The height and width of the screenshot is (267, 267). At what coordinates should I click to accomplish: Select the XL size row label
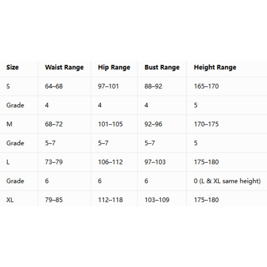click(10, 200)
